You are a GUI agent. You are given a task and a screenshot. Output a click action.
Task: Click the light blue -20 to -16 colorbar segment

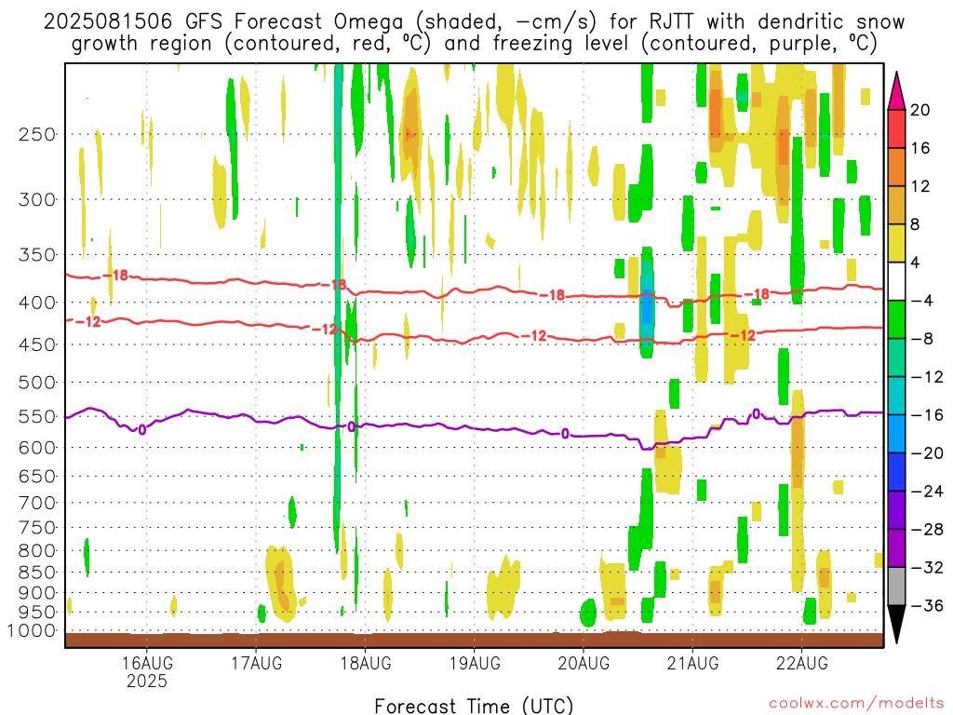click(x=896, y=434)
